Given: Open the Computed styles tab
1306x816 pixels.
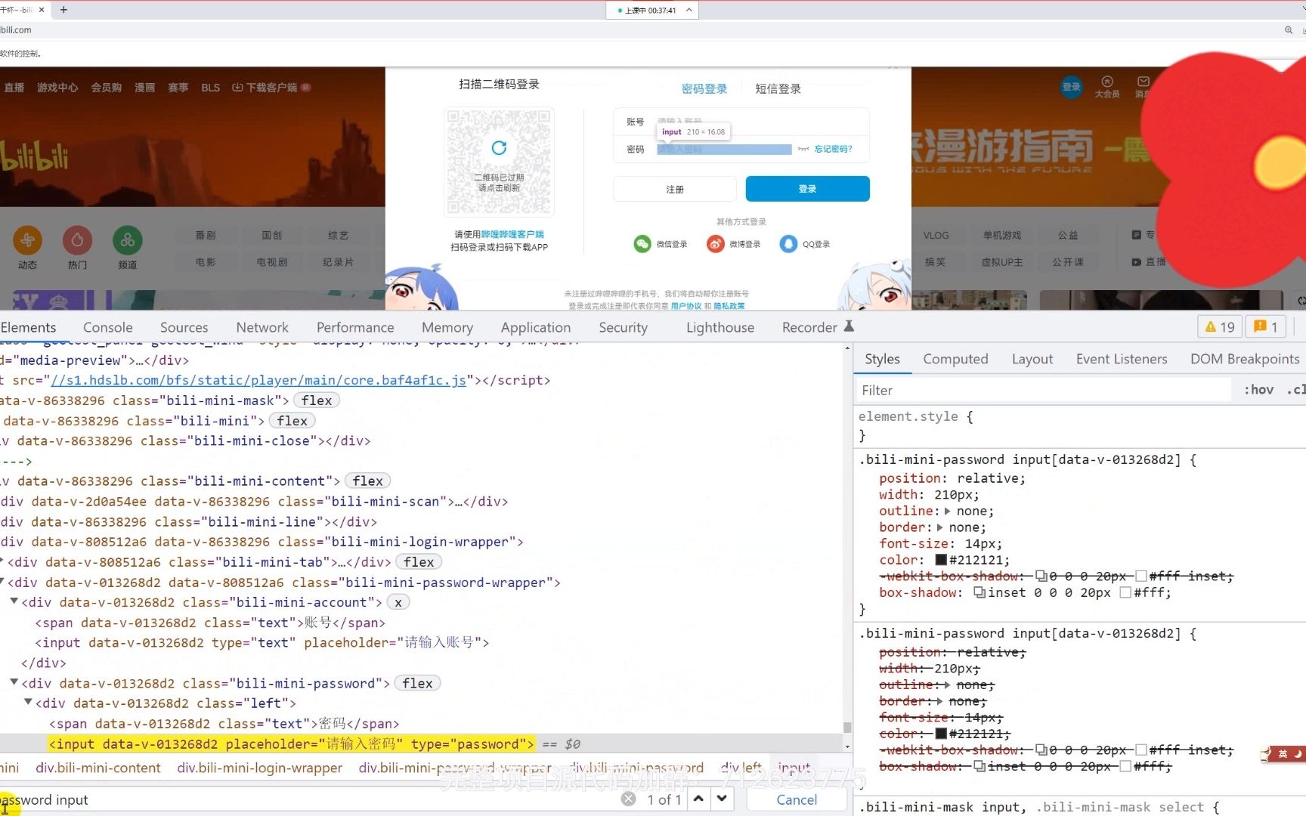Looking at the screenshot, I should [955, 359].
